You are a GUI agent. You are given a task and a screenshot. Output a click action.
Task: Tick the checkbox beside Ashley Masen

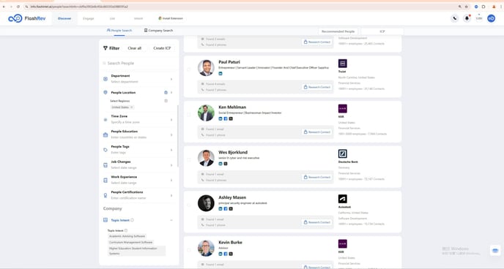[189, 205]
